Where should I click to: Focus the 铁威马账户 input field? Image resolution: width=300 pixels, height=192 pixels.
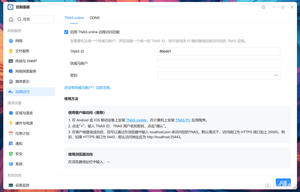coord(219,63)
